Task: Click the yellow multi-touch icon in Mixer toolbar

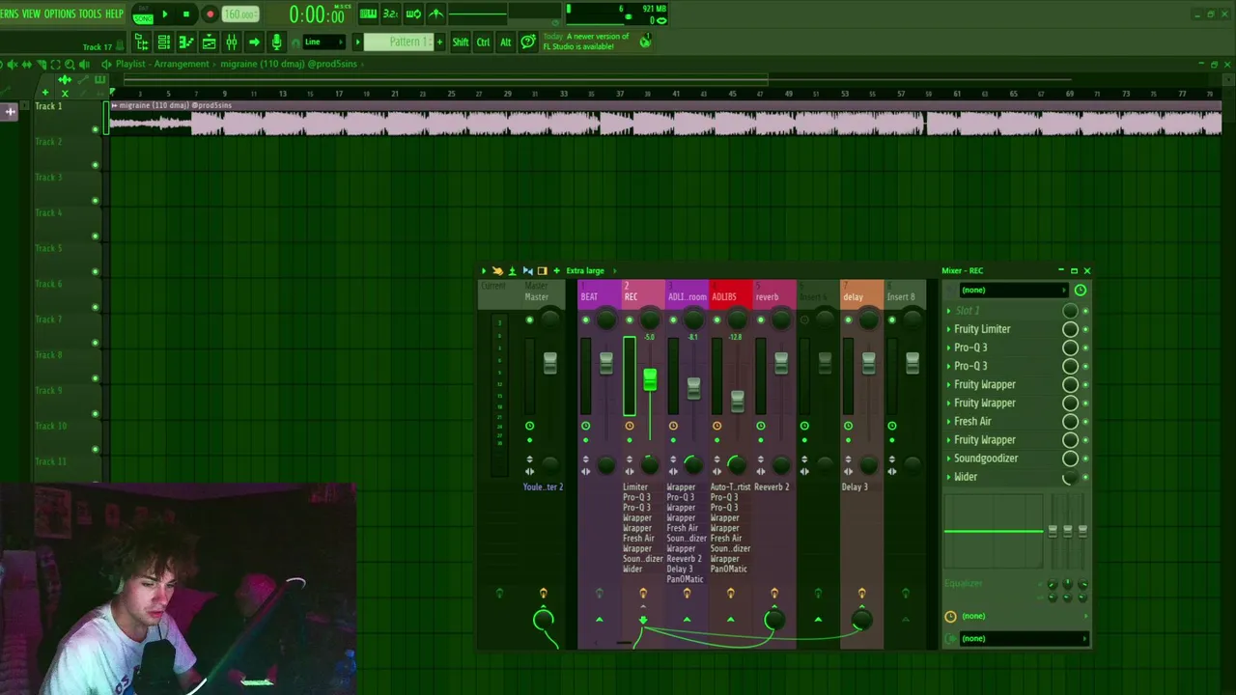Action: 497,271
